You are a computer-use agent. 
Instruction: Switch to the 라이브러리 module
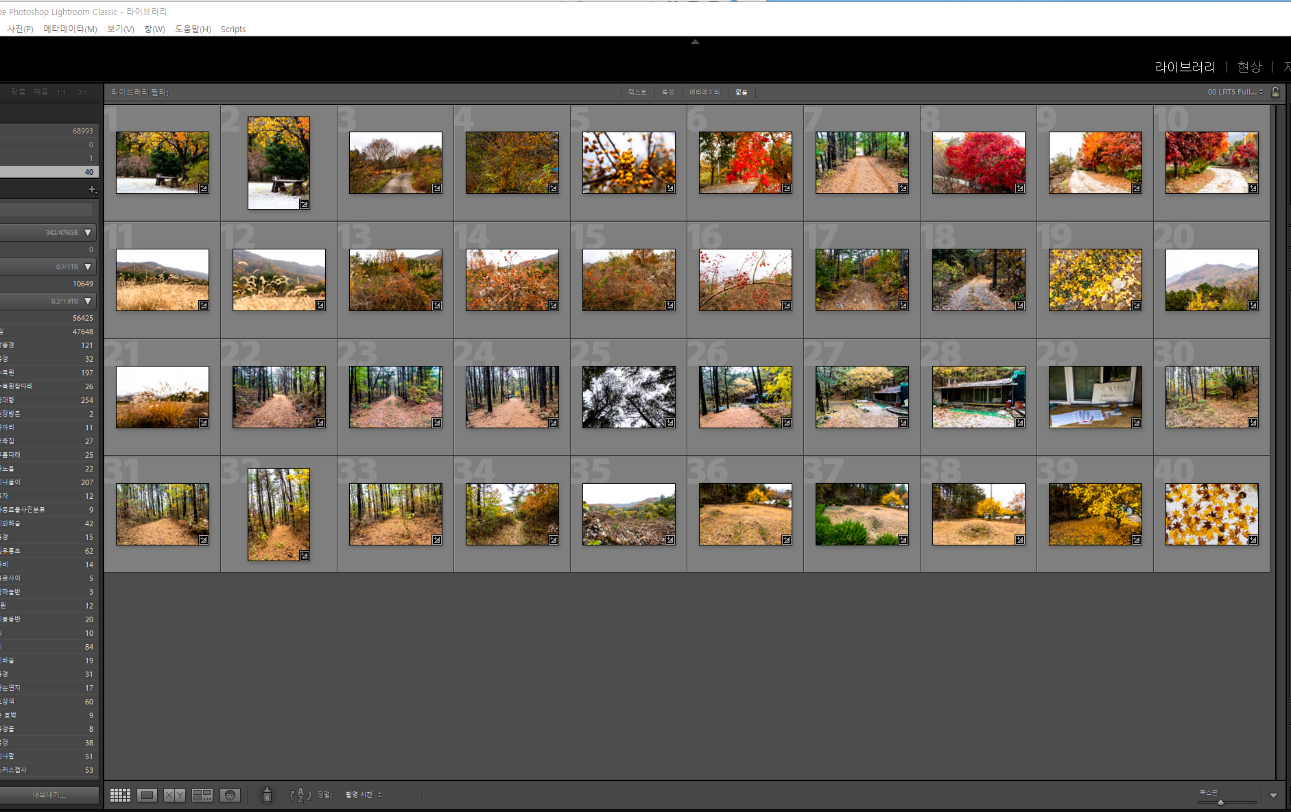coord(1185,67)
